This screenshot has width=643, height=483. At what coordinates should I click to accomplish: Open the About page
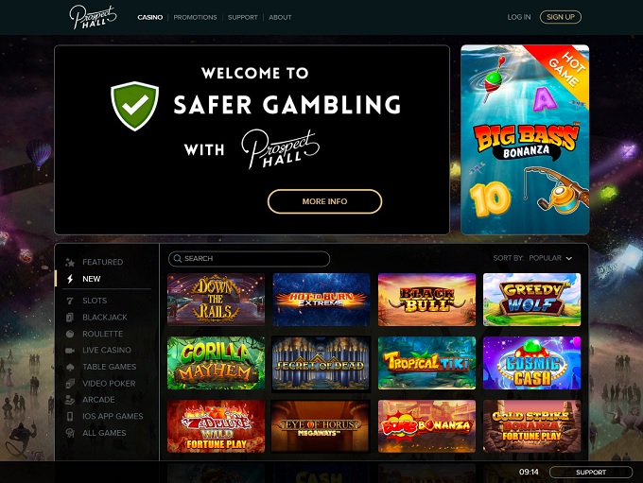click(x=280, y=17)
